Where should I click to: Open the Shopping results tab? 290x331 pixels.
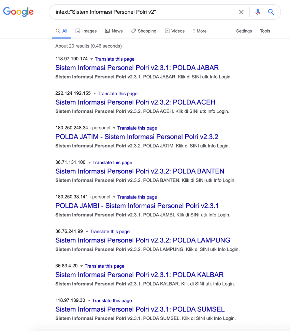coord(144,31)
